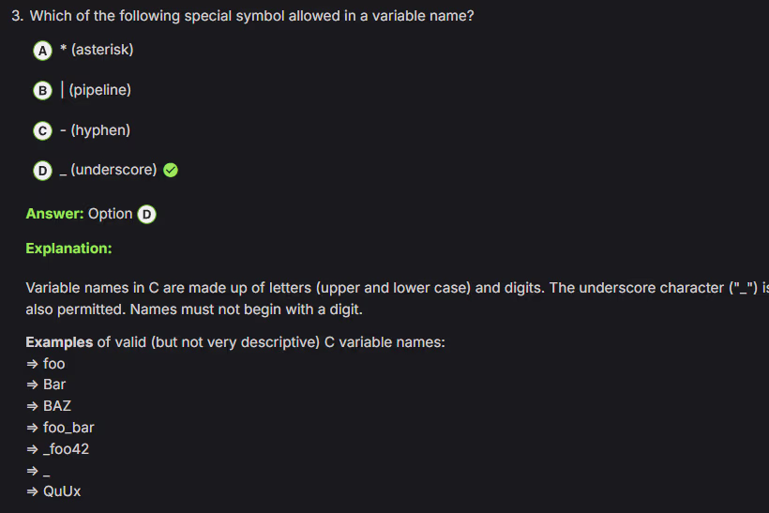Click the QuUx example name
The image size is (769, 513).
pyautogui.click(x=62, y=491)
